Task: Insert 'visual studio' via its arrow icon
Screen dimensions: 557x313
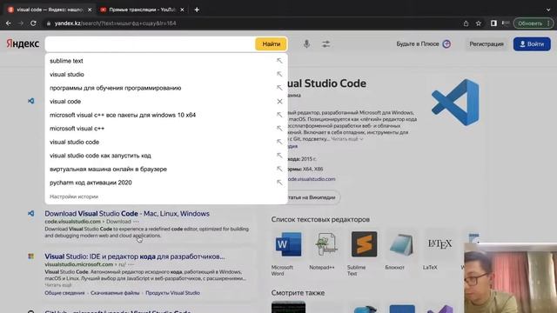Action: (x=279, y=74)
